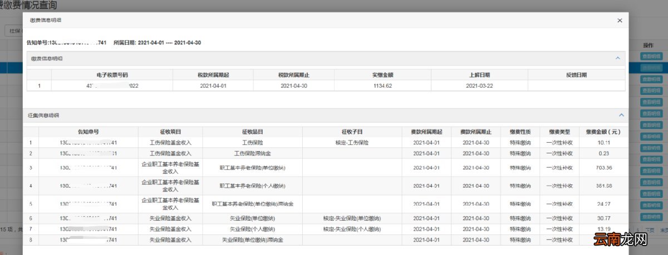Screen dimensions: 668x255
Task: Close the 缴费信息明细 dialog
Action: pyautogui.click(x=620, y=20)
